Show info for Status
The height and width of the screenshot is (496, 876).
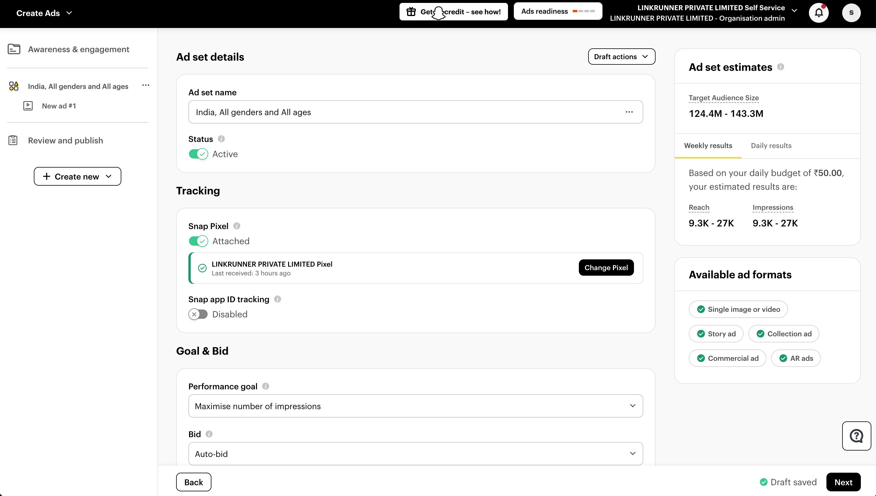(x=221, y=139)
